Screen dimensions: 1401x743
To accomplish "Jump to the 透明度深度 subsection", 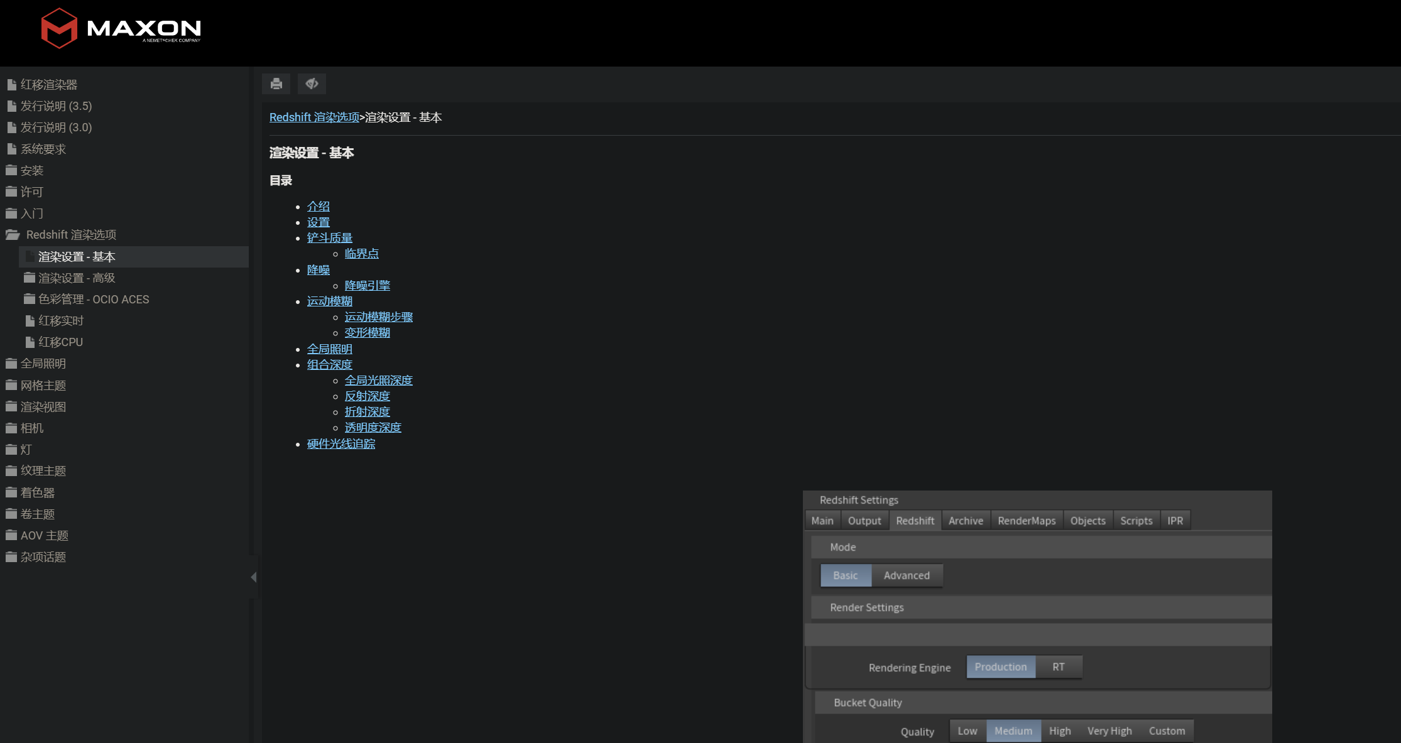I will click(373, 427).
